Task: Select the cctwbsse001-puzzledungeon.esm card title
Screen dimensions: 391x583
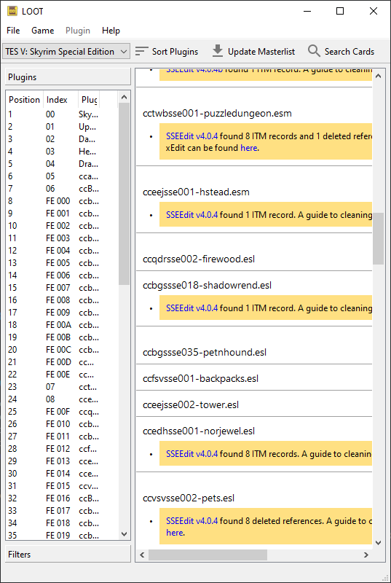Action: click(x=217, y=114)
